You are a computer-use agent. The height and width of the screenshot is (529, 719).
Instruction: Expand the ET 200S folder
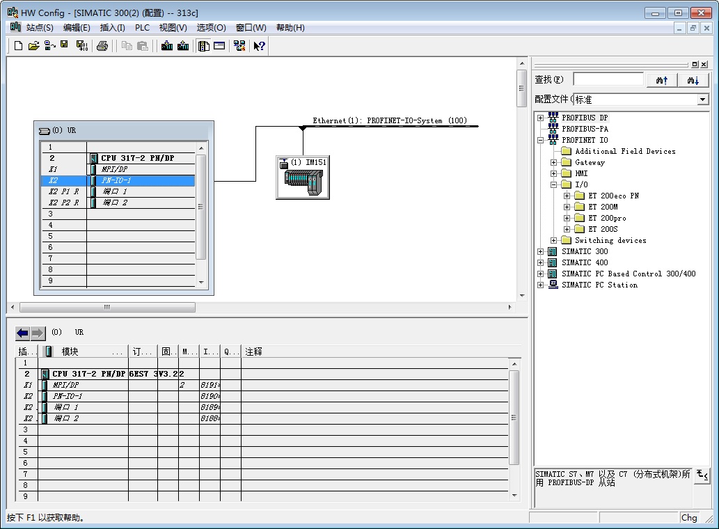point(567,229)
